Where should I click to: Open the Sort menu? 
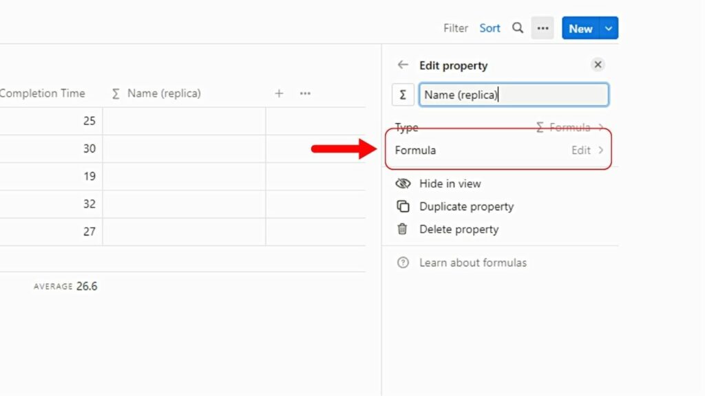tap(490, 28)
